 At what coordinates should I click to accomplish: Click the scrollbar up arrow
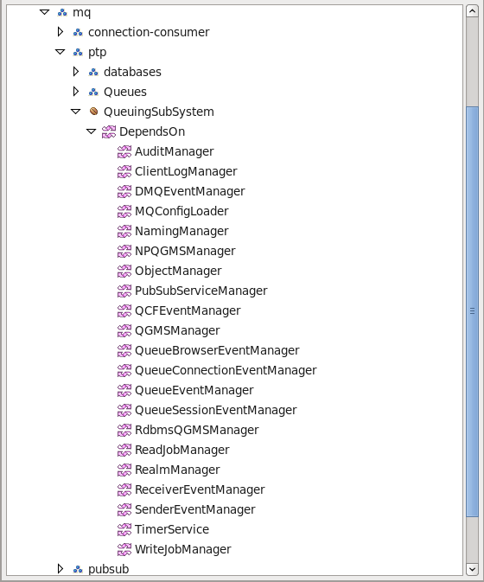click(472, 11)
